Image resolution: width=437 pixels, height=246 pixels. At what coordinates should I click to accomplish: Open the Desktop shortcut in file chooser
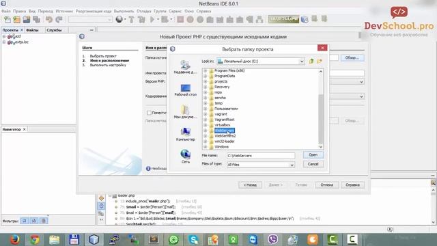coord(185,90)
